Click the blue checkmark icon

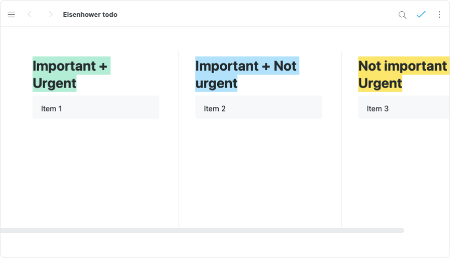pyautogui.click(x=421, y=15)
